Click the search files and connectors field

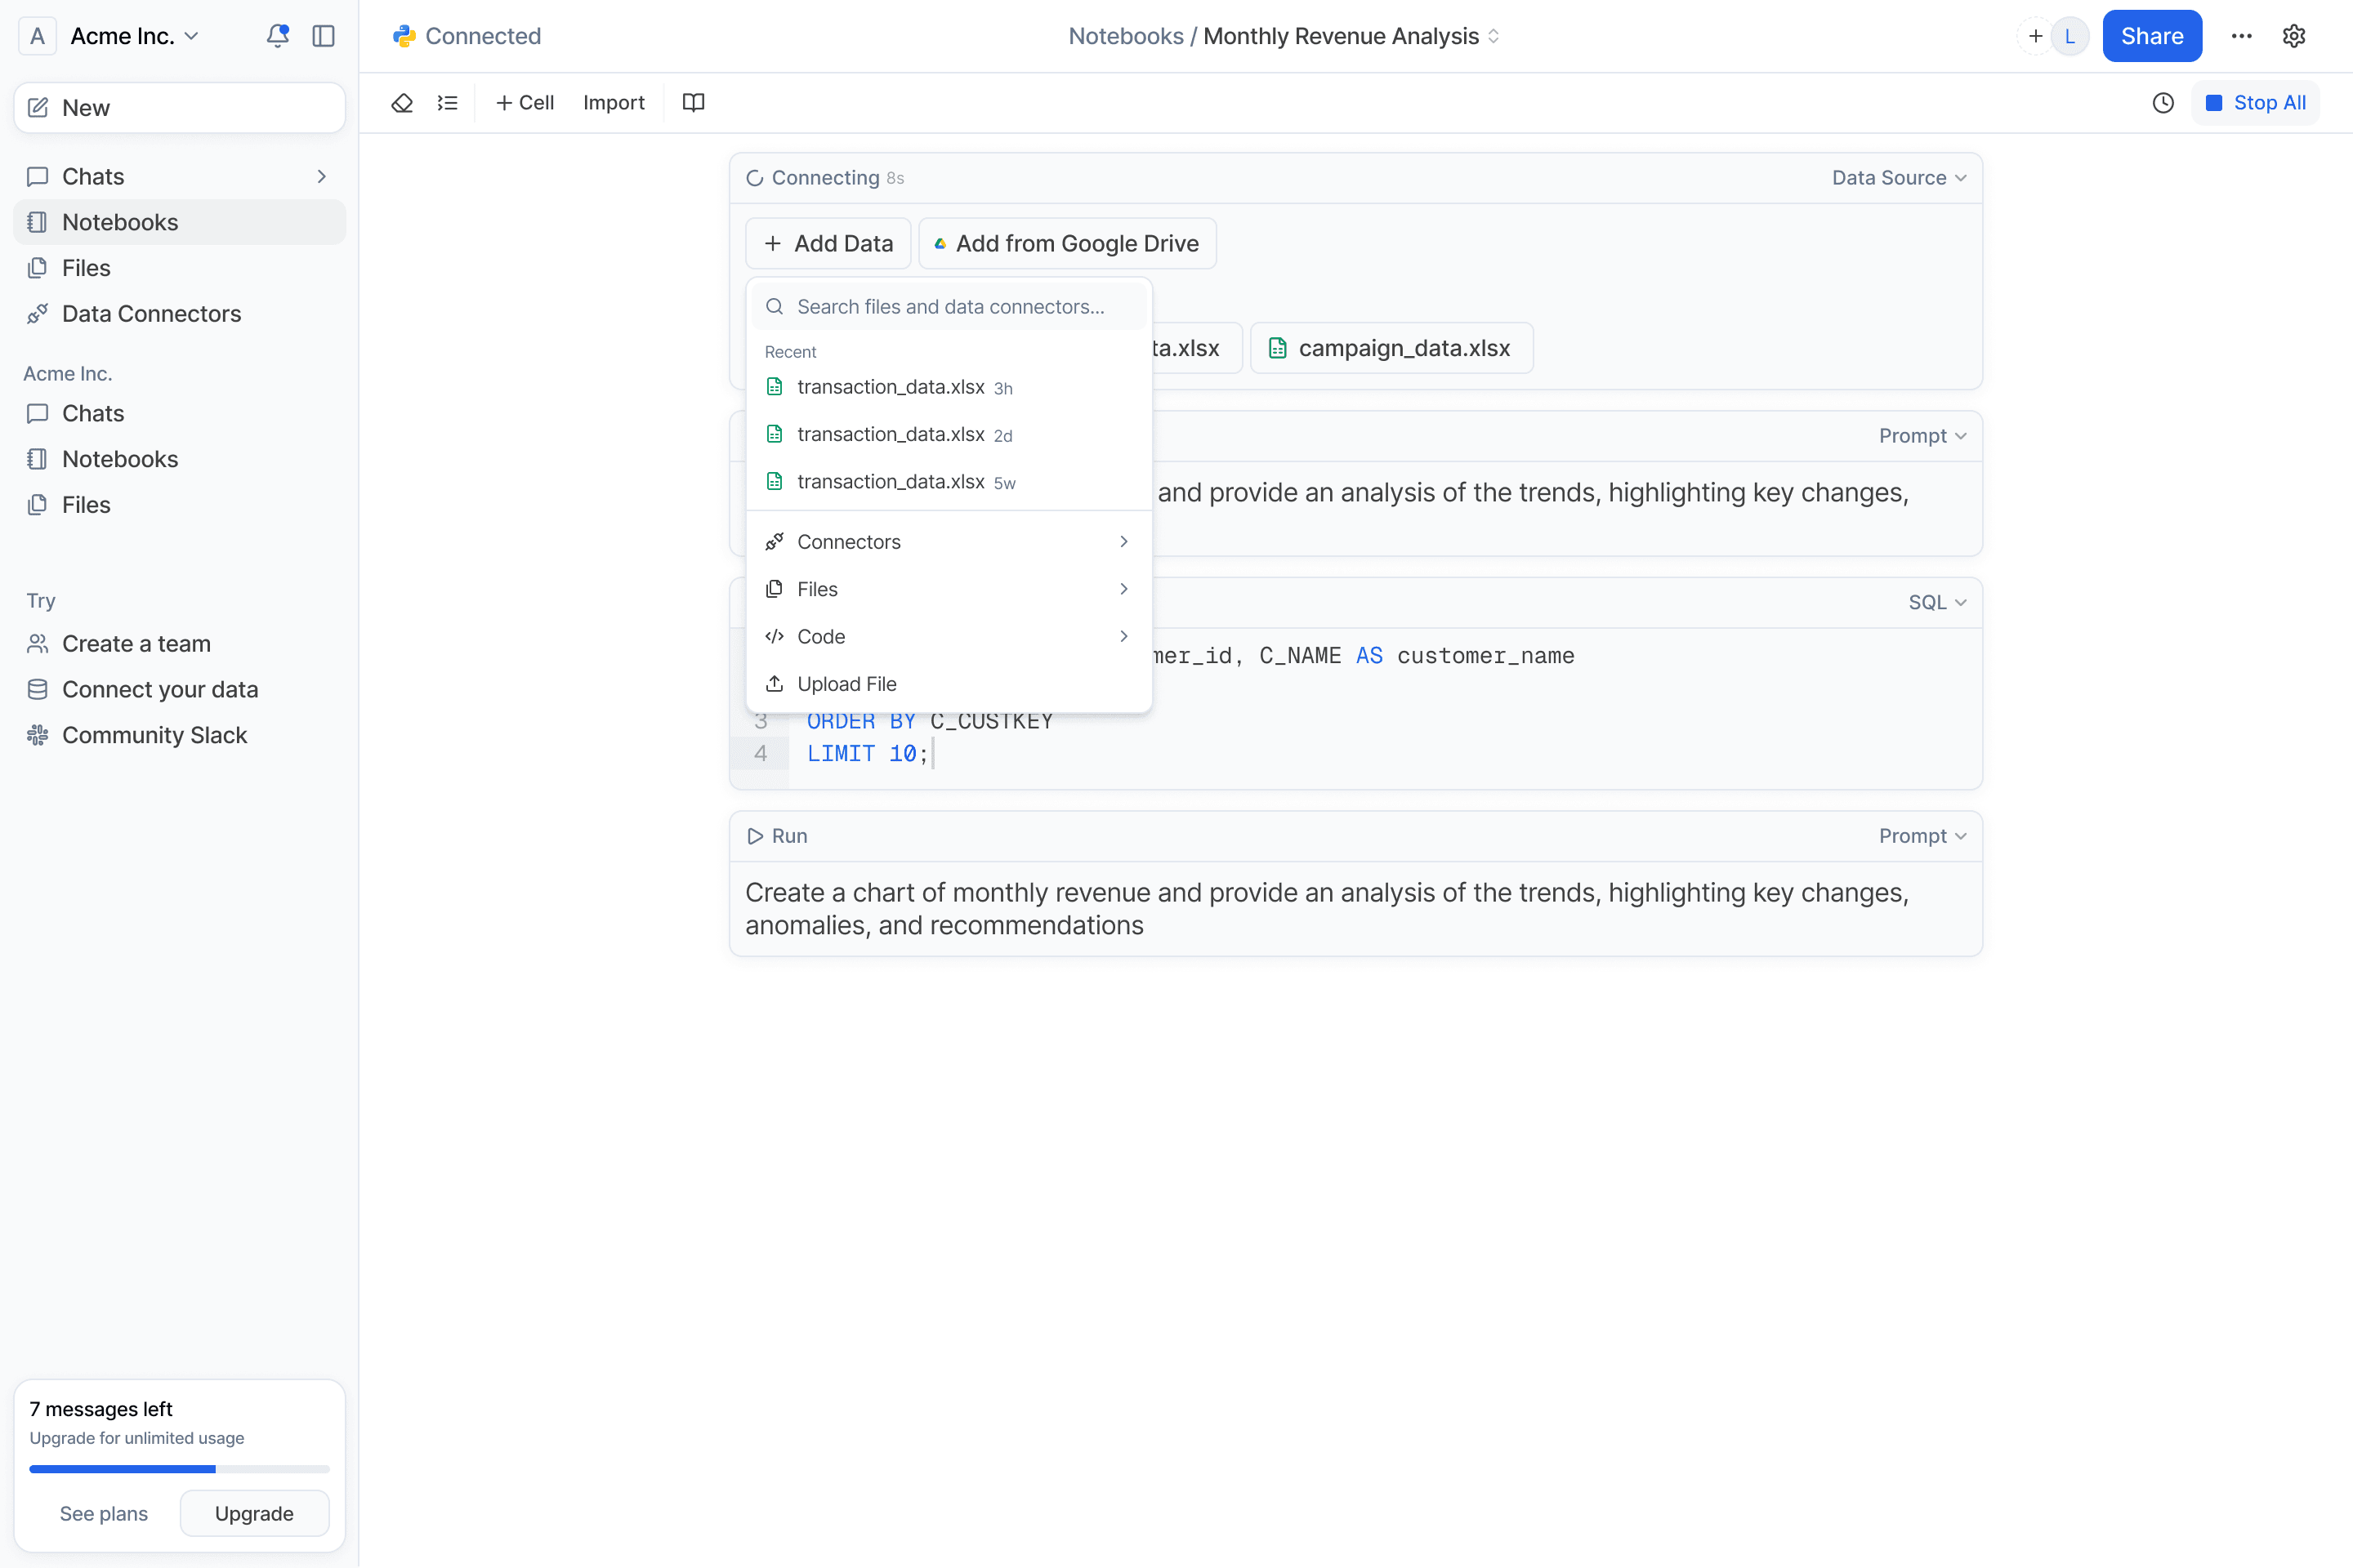point(949,307)
